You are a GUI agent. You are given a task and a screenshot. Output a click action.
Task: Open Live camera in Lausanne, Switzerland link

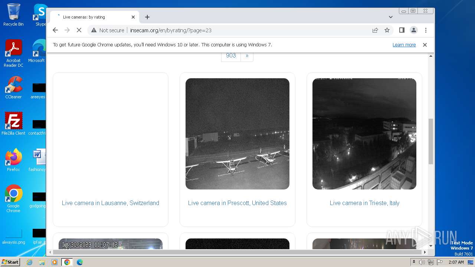coord(111,203)
